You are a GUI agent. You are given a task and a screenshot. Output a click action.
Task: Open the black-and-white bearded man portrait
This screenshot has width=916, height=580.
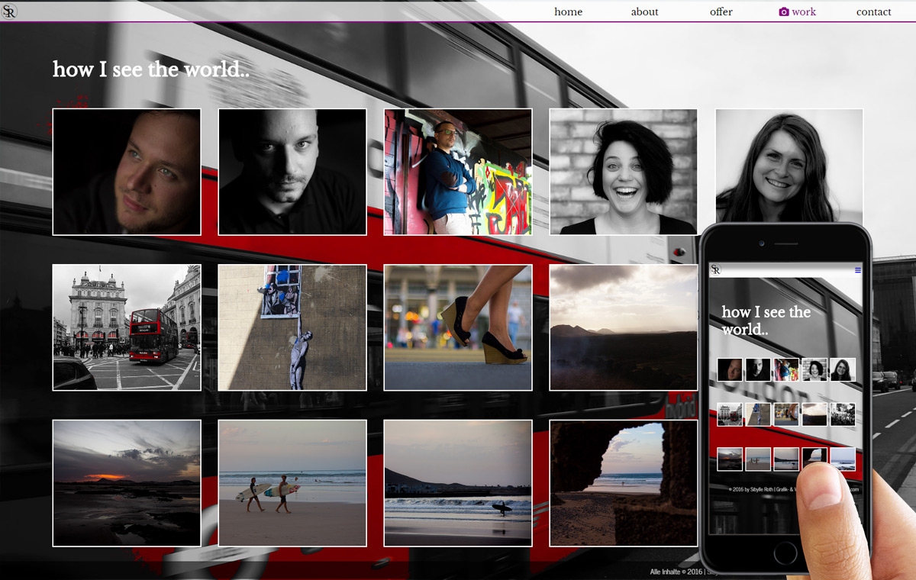point(292,172)
